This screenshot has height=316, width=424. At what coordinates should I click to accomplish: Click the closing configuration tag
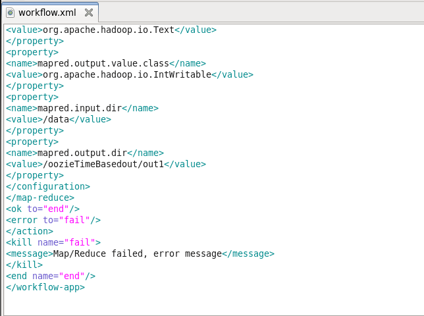48,186
